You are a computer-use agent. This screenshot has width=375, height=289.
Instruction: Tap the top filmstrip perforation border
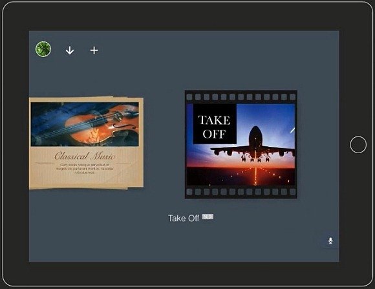point(241,97)
